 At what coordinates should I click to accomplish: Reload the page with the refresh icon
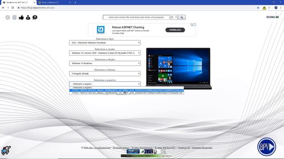[13, 8]
